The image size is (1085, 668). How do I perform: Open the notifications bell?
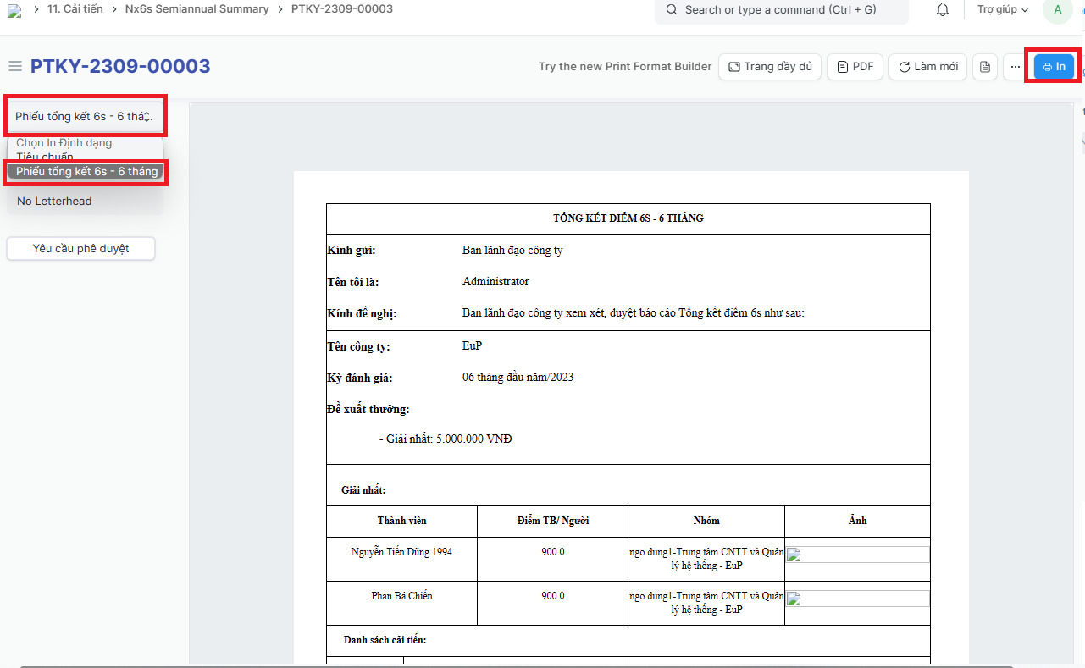(x=942, y=10)
